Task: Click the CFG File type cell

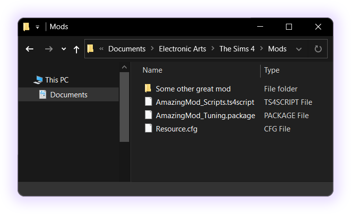Action: tap(277, 129)
